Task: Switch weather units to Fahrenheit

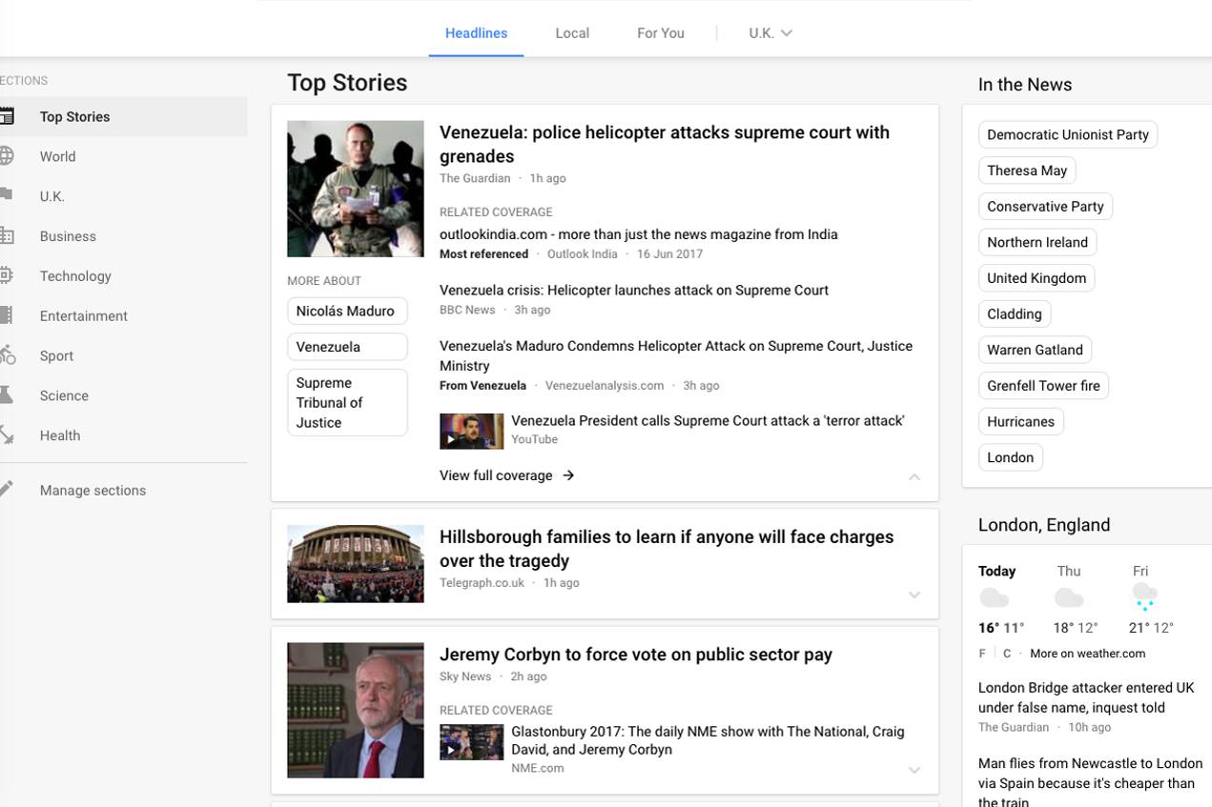Action: (981, 653)
